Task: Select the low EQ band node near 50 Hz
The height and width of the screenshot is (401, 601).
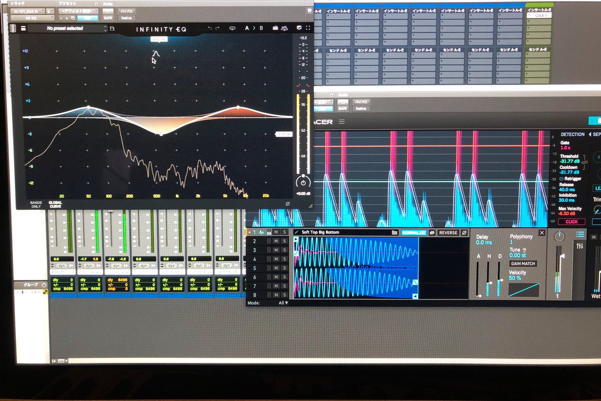Action: [88, 107]
